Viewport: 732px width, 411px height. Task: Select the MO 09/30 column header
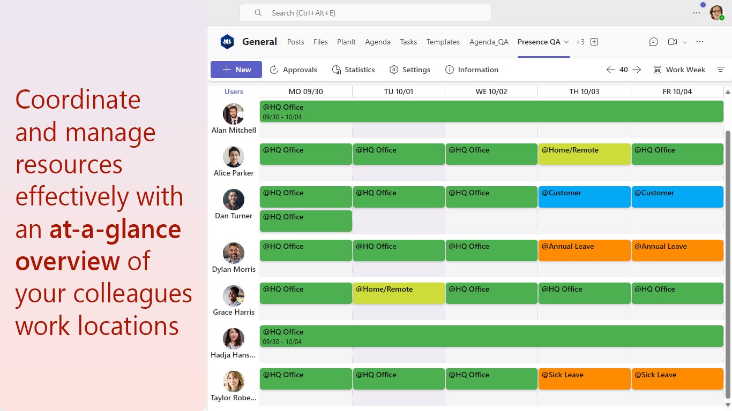point(305,92)
